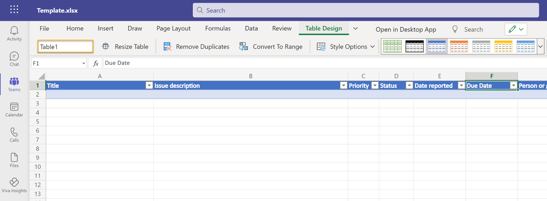Switch to the Insert tab
The image size is (547, 201).
coord(105,28)
